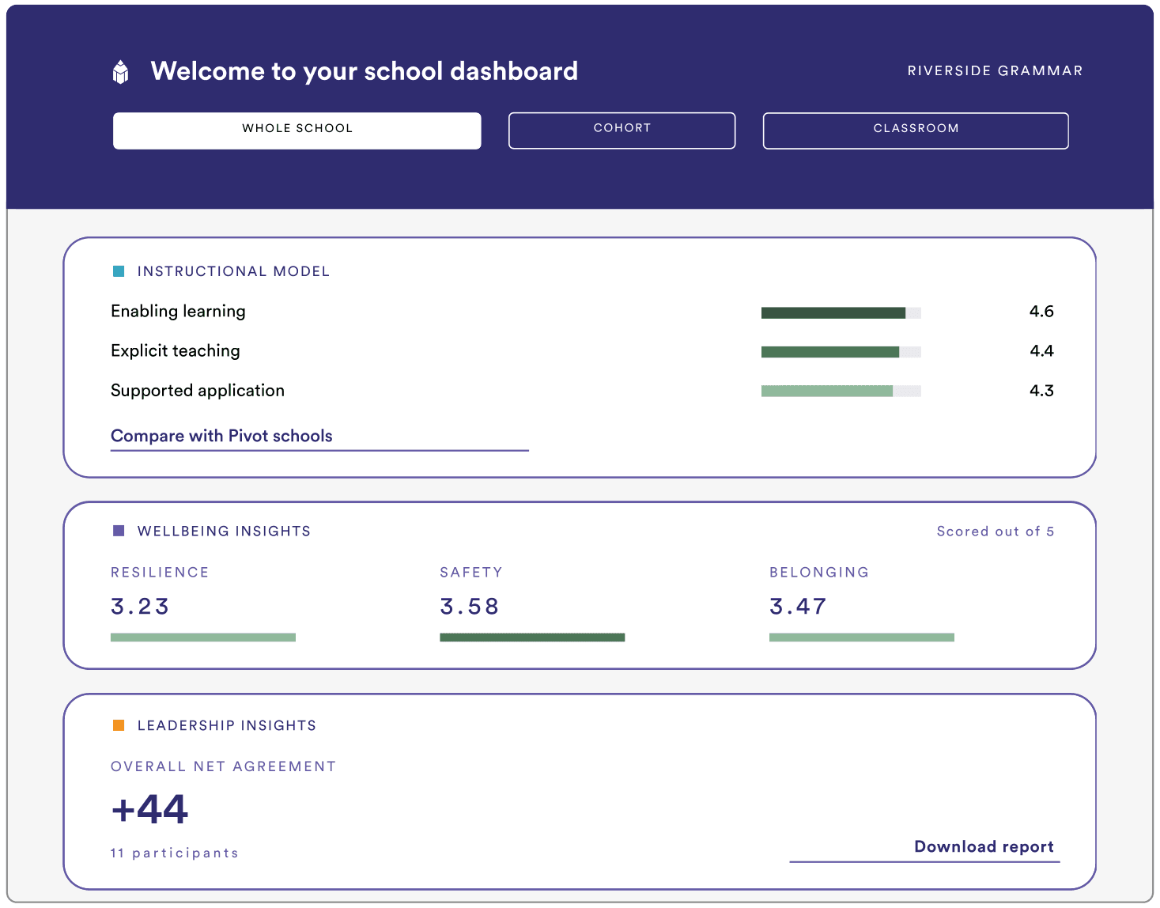Click the Enabling learning label
The image size is (1160, 908).
point(178,312)
